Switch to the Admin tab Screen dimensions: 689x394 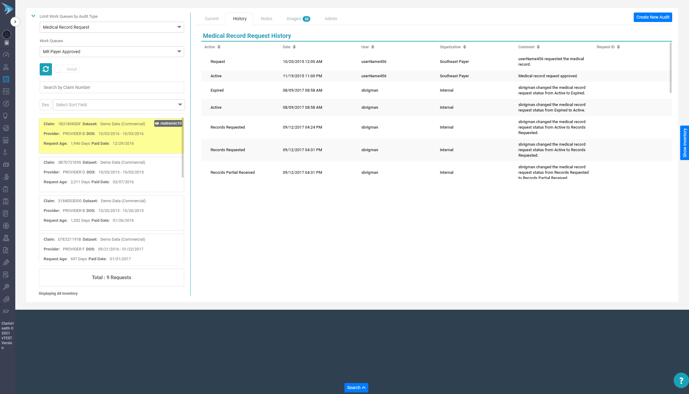(331, 19)
